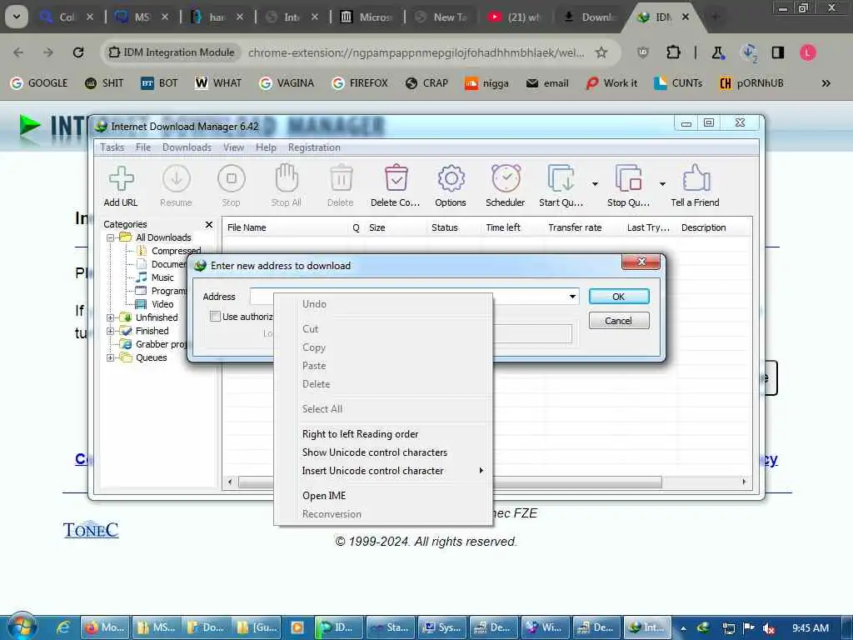Screen dimensions: 853x640
Task: Sort downloads by Size column
Action: click(396, 227)
